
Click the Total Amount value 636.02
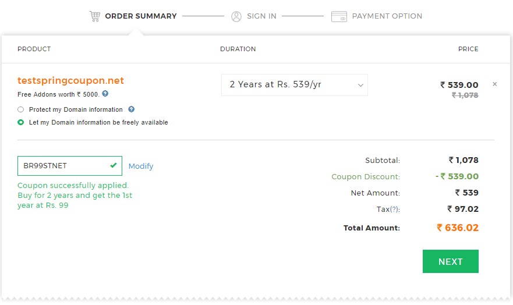point(458,228)
